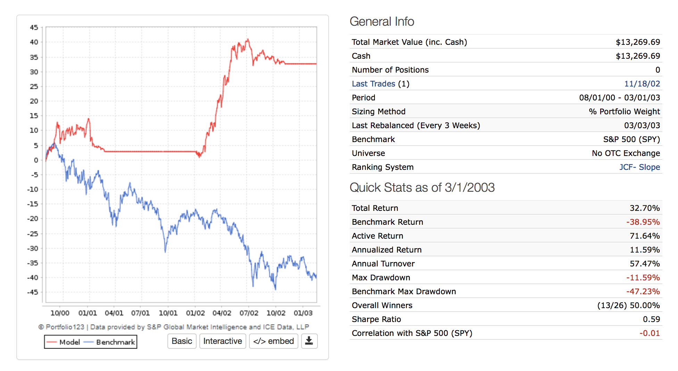Switch to the Interactive chart view

tap(222, 341)
